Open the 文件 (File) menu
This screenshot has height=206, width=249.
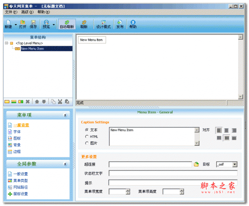tap(11, 12)
